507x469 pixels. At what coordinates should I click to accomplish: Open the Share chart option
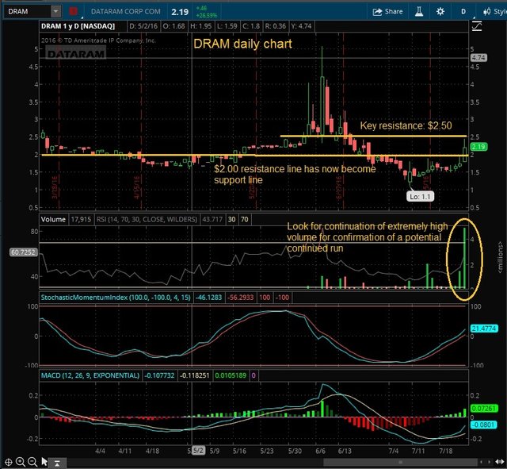pos(387,12)
